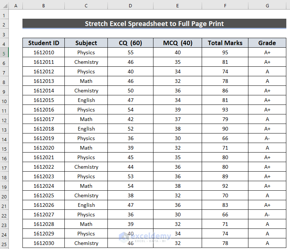Select cell with Student ID 1612026
Viewport: 290px width, 249px height.
coord(44,205)
